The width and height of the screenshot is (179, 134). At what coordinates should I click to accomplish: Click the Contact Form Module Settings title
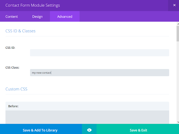[33, 5]
